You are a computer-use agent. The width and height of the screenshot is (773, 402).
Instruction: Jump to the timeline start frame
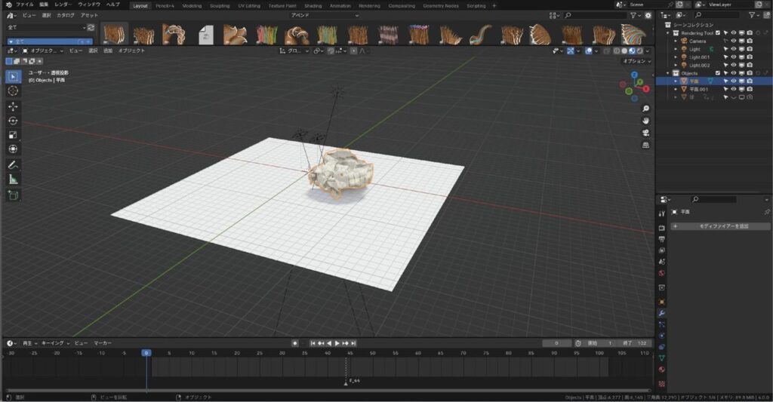pos(313,343)
